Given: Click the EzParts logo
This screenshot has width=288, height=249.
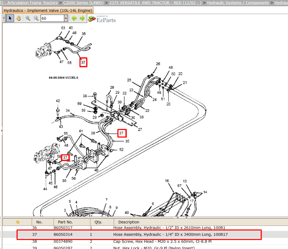Looking at the screenshot, I should click(102, 19).
